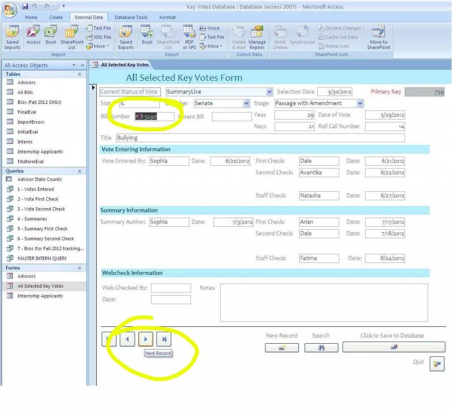
Task: Jump to last record navigation button
Action: pos(164,339)
